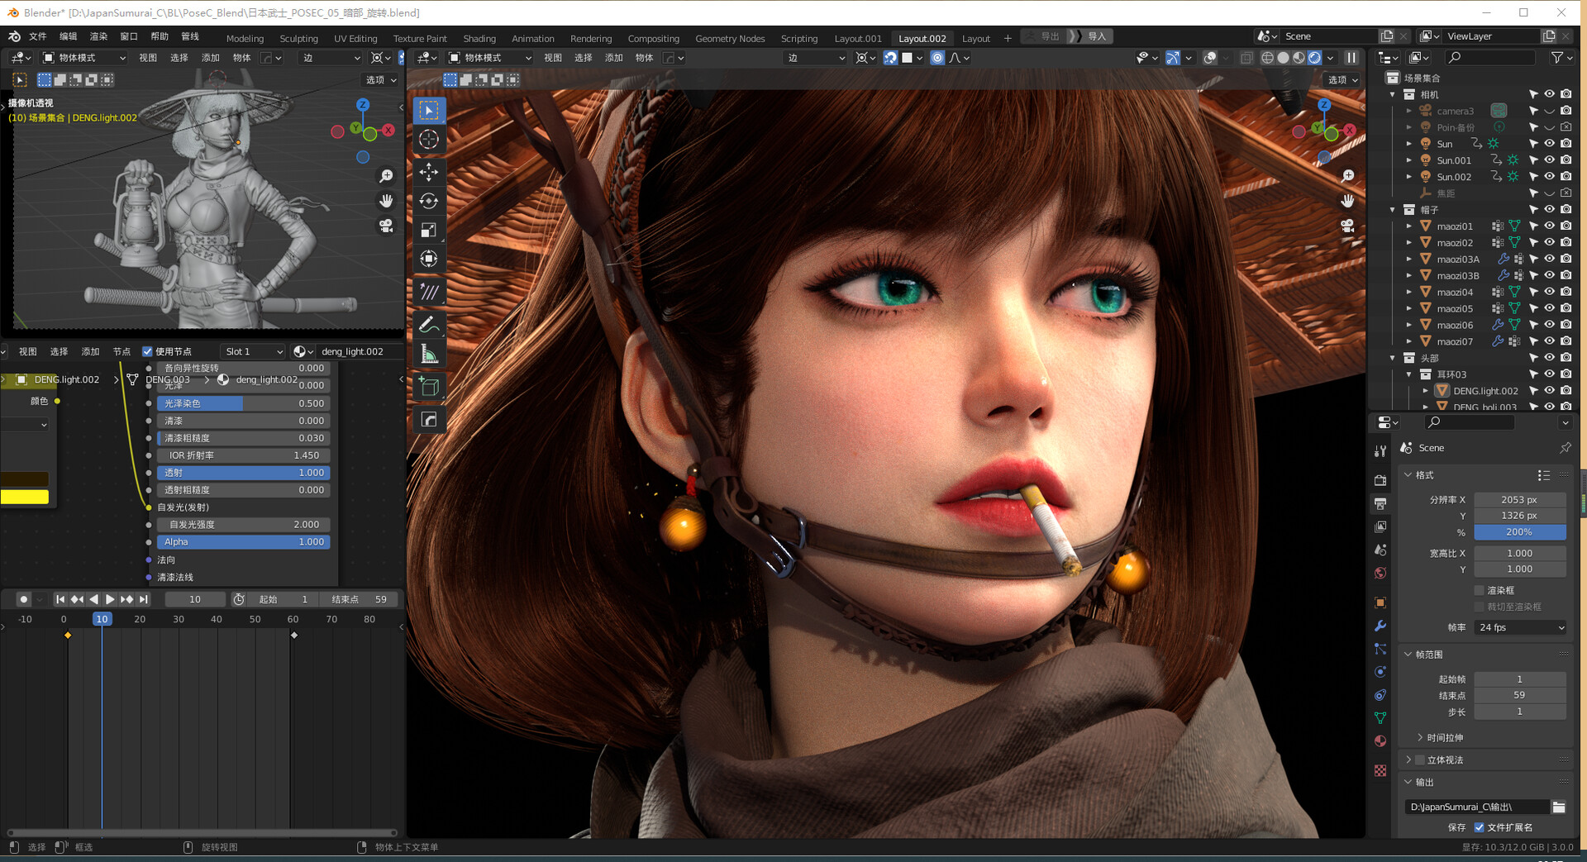Disable rendering of maozi05 via camera icon
Image resolution: width=1587 pixels, height=862 pixels.
coord(1566,308)
